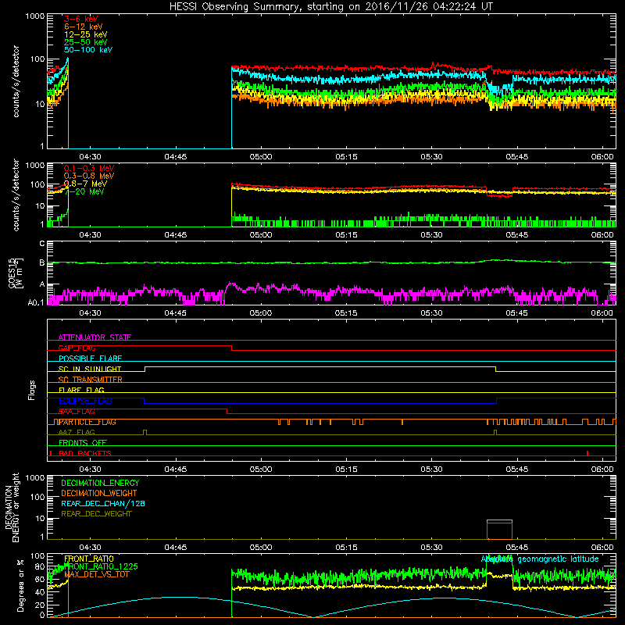Viewport: 625px width, 625px height.
Task: Click 04:45 tick label under the decimation panel
Action: 175,548
